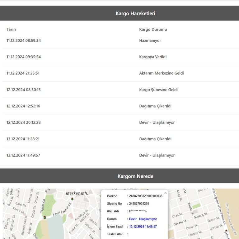Click date 11.12.2024 08:59:34
The image size is (239, 239).
point(24,40)
